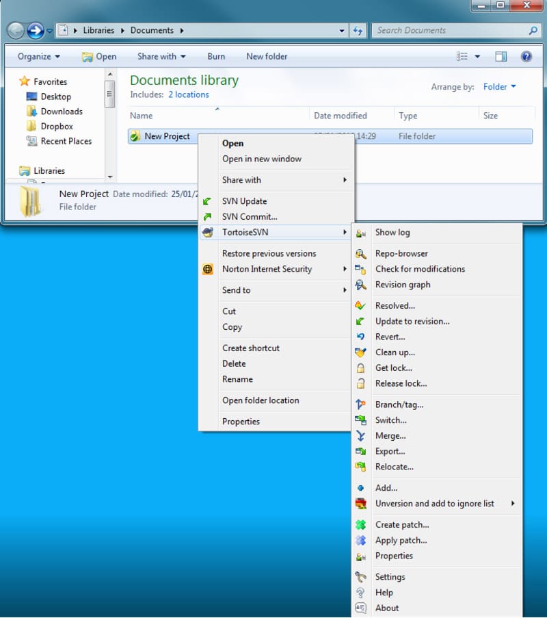Screen dimensions: 547x618
Task: Click the Search Documents field
Action: [x=451, y=31]
